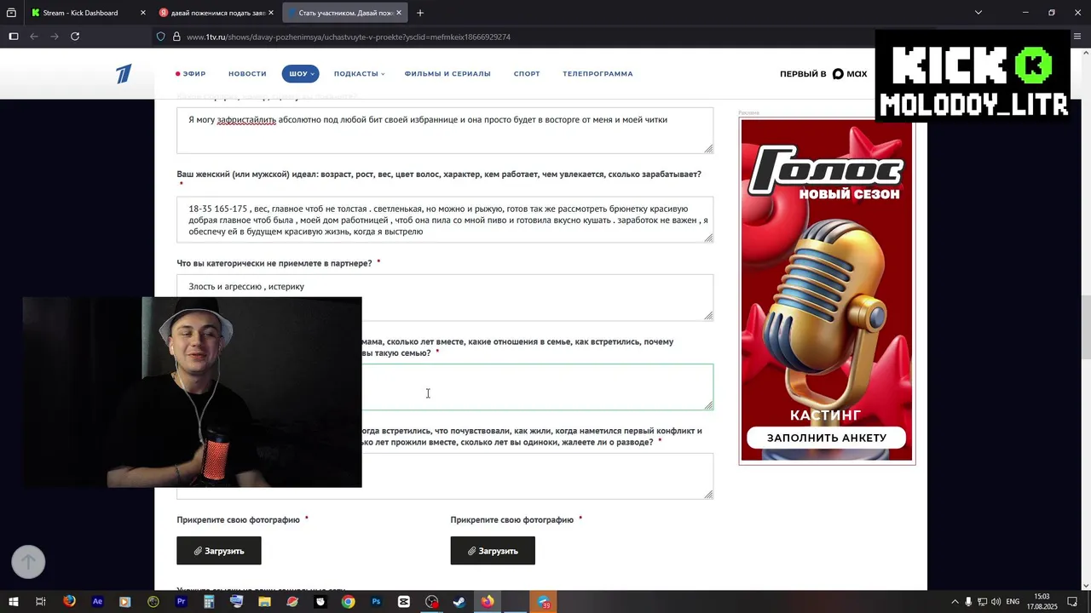Open Photoshop from the taskbar
Viewport: 1091px width, 613px height.
click(x=376, y=601)
